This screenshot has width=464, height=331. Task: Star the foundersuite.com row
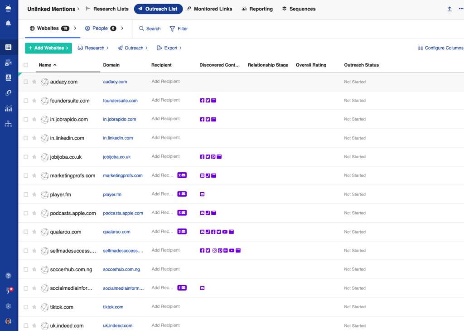click(x=34, y=101)
